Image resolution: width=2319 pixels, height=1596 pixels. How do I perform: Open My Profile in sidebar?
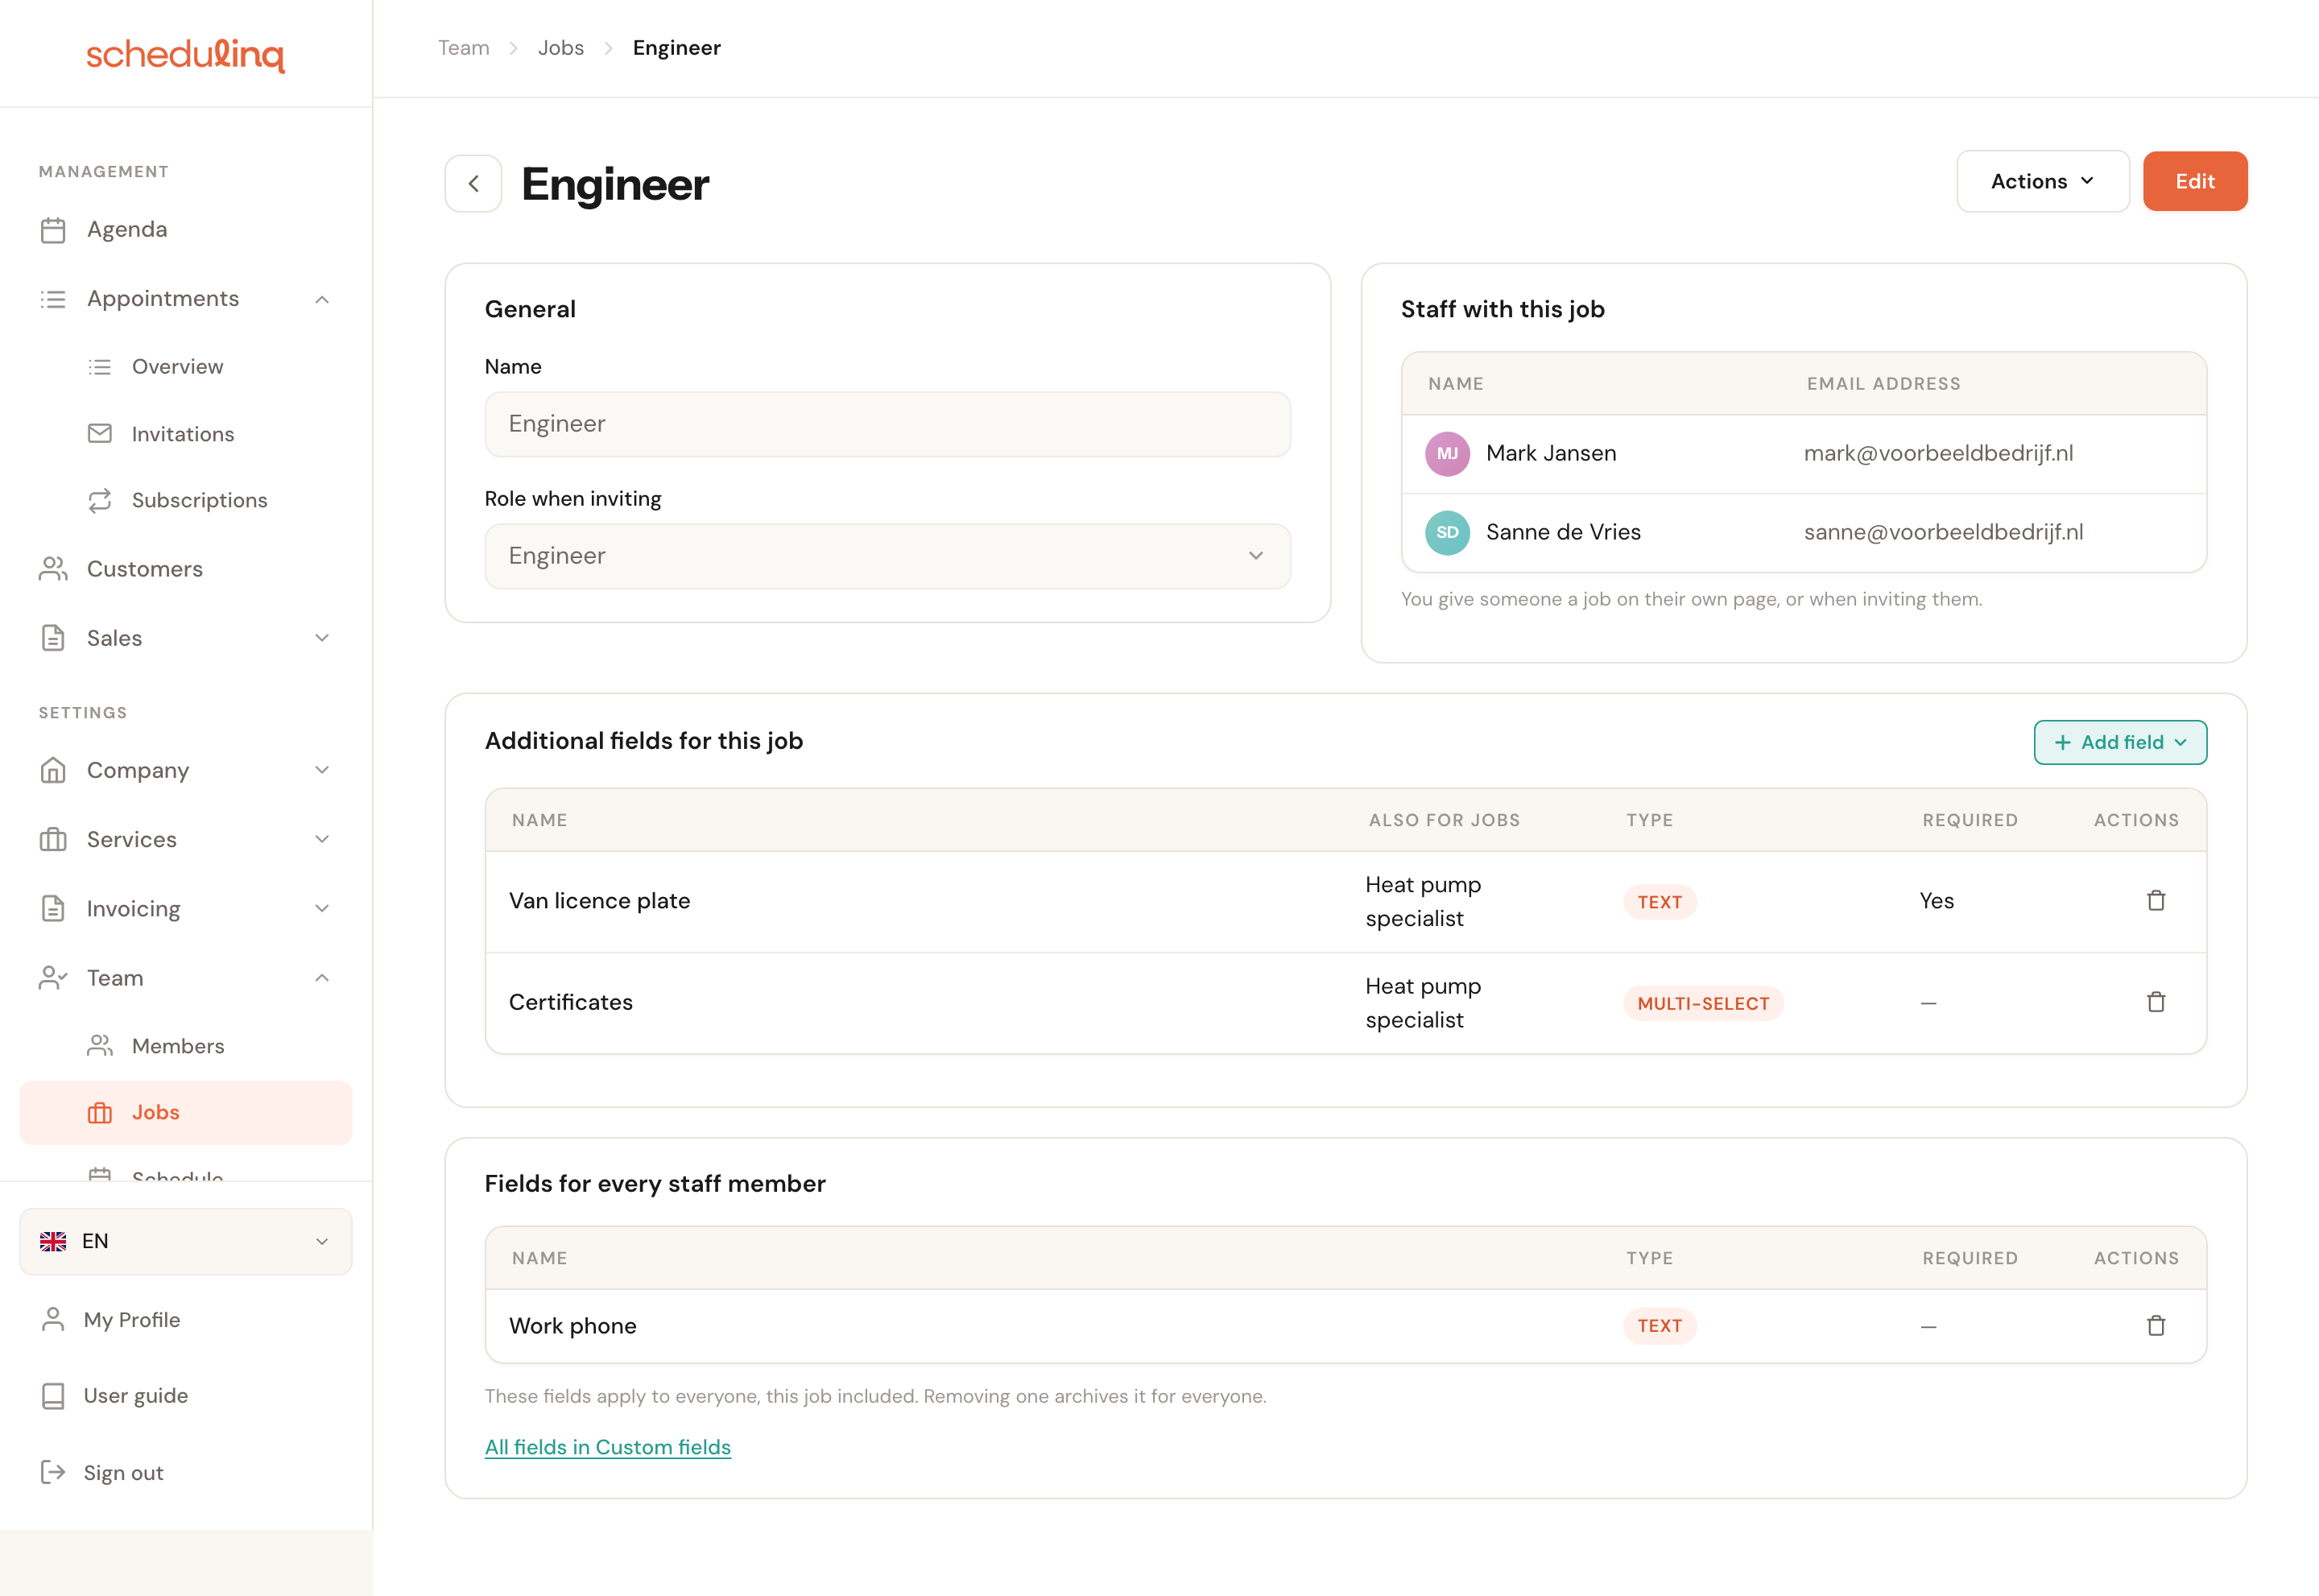[132, 1320]
